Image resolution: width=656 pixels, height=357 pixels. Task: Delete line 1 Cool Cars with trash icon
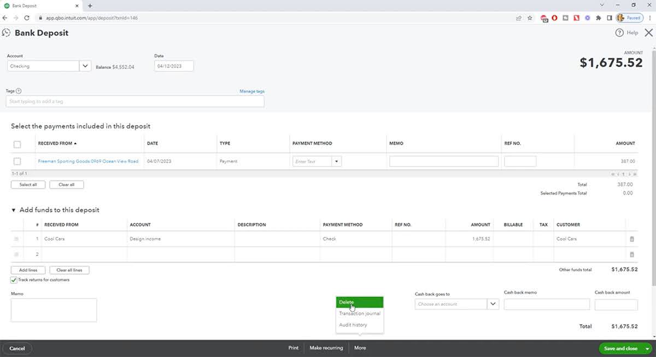(x=632, y=239)
